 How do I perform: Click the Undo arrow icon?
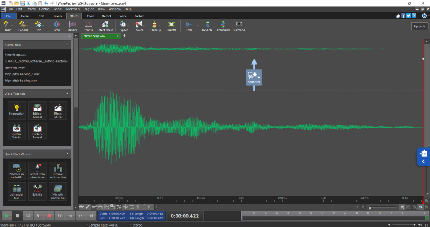(x=46, y=3)
